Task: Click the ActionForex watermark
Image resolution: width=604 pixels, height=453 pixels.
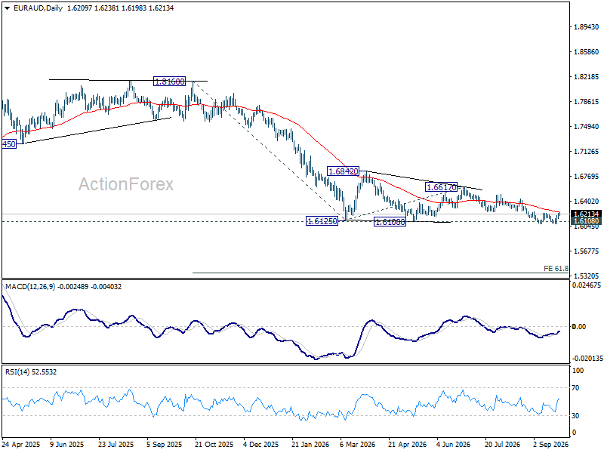Action: (126, 184)
